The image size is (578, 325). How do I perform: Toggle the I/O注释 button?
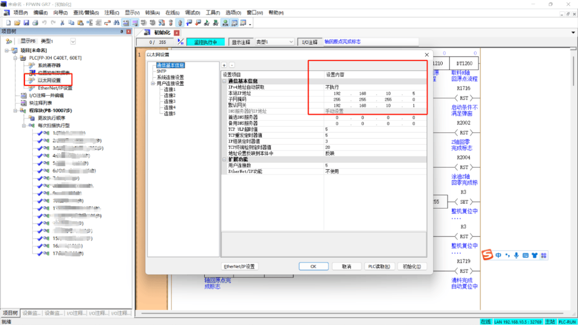[310, 42]
